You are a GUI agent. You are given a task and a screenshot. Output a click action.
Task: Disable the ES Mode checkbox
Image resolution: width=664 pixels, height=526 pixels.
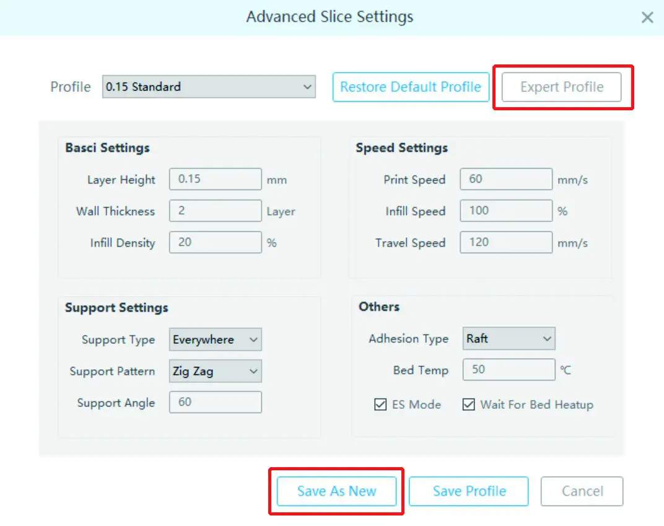[381, 405]
